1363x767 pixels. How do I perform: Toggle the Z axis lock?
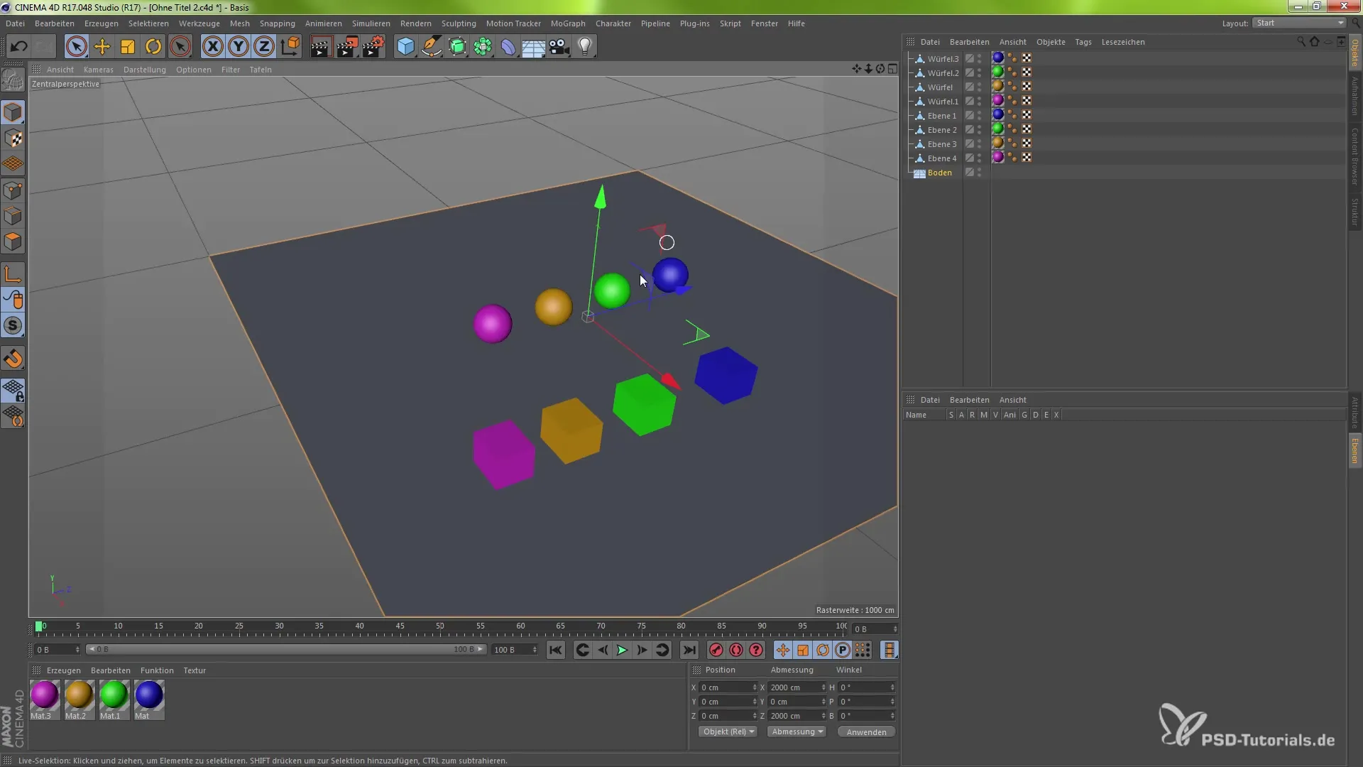point(264,47)
